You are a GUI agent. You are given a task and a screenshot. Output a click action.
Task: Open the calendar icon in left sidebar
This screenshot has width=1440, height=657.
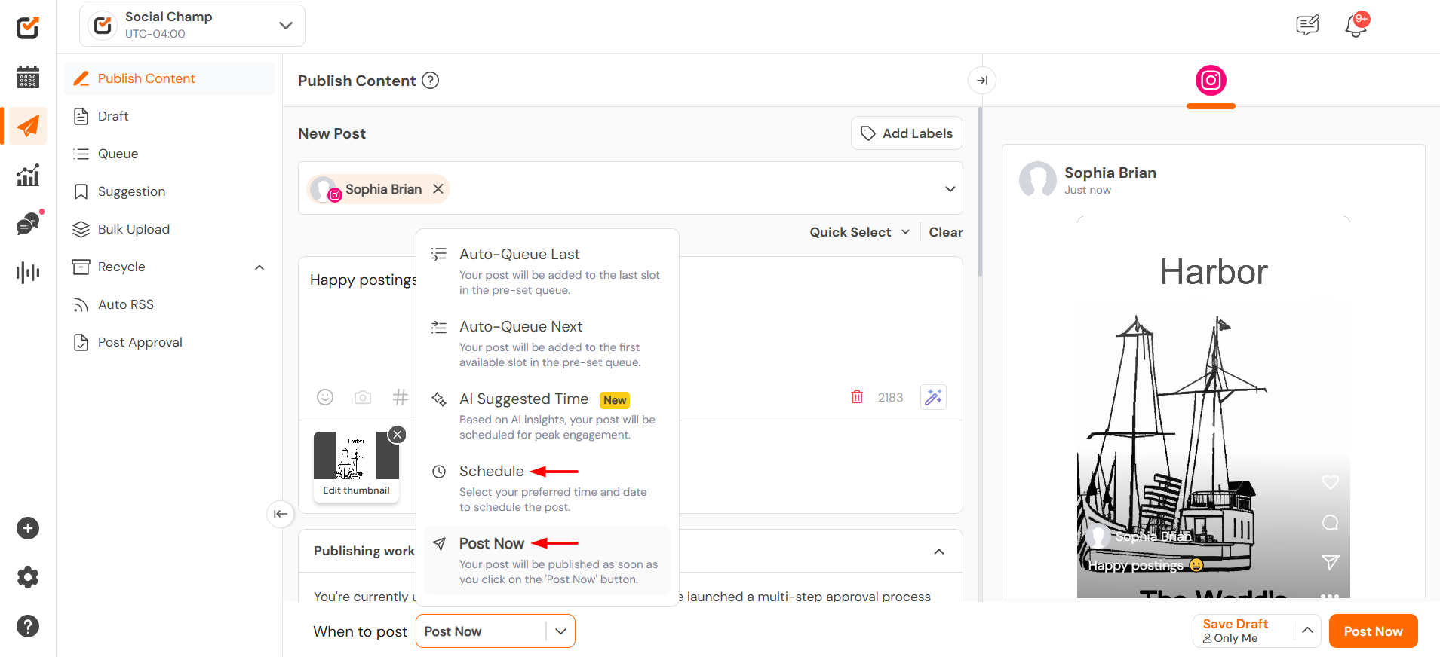point(28,77)
